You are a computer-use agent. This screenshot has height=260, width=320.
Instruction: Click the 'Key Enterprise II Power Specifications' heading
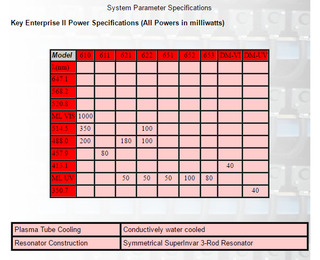point(118,23)
